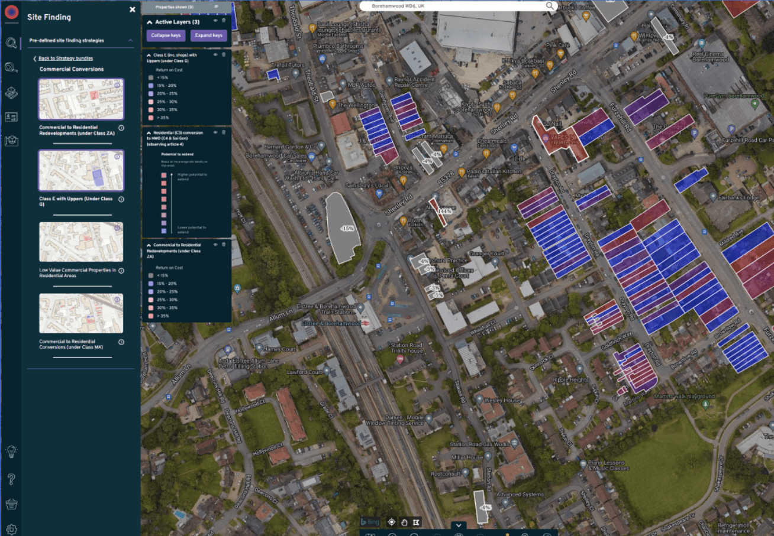
Task: Delete the Class E with Uppers layer
Action: point(223,54)
